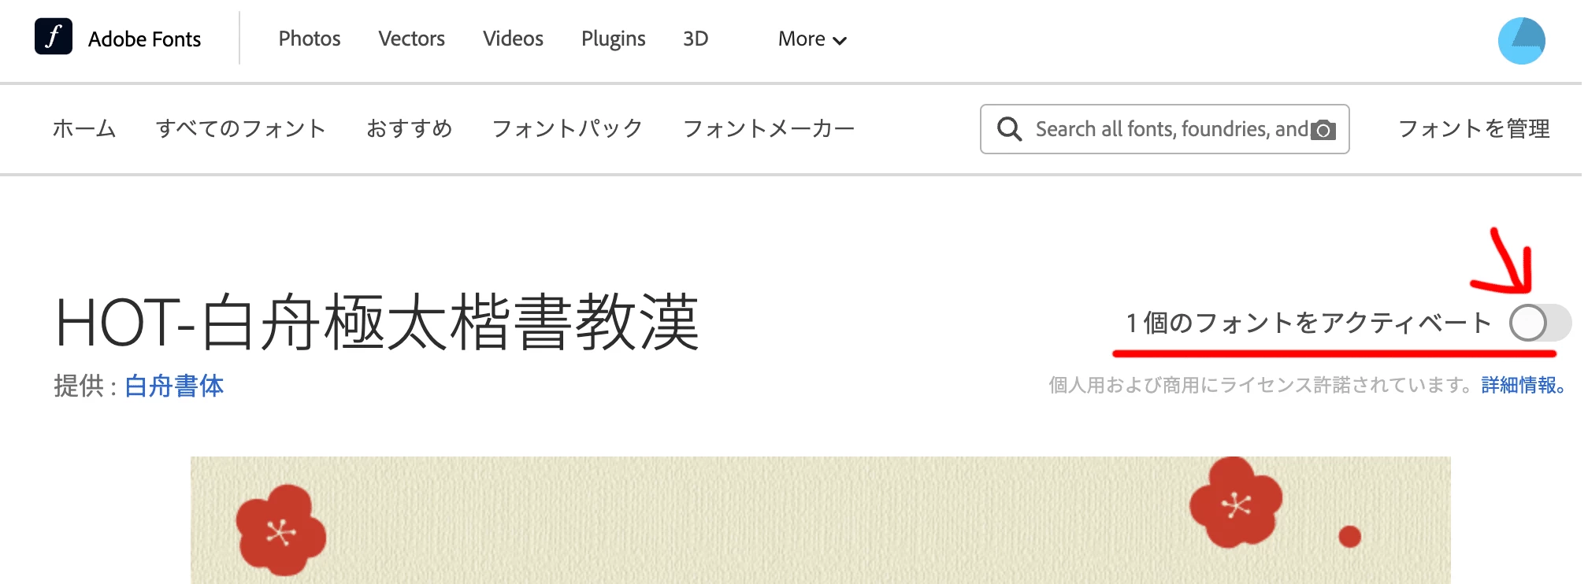
Task: Toggle the font activation switch on
Action: point(1540,323)
